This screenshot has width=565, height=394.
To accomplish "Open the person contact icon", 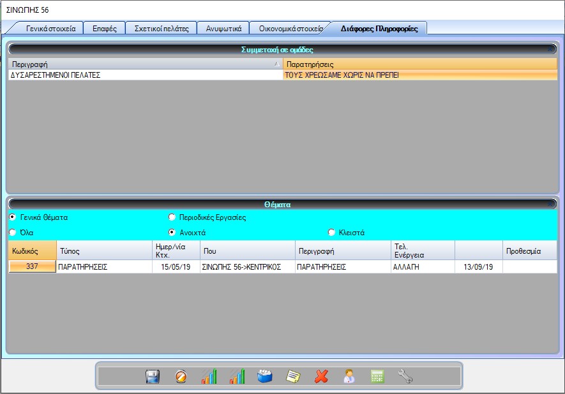I will tap(349, 376).
